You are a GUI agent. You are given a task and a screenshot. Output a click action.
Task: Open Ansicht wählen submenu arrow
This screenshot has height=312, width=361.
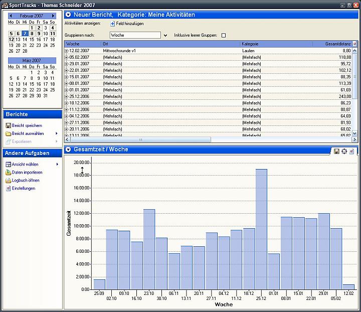click(x=57, y=165)
